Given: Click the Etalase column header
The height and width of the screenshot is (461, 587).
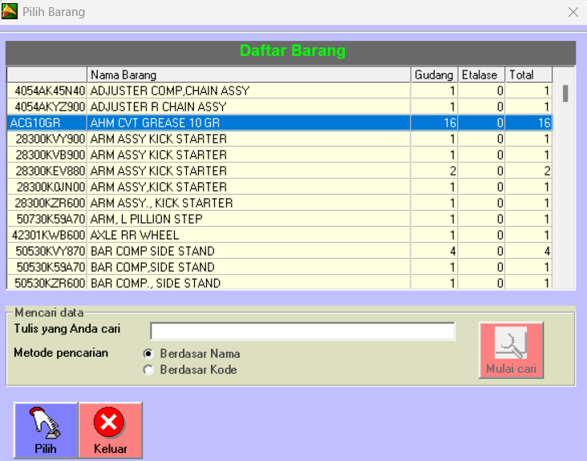Looking at the screenshot, I should pos(481,75).
